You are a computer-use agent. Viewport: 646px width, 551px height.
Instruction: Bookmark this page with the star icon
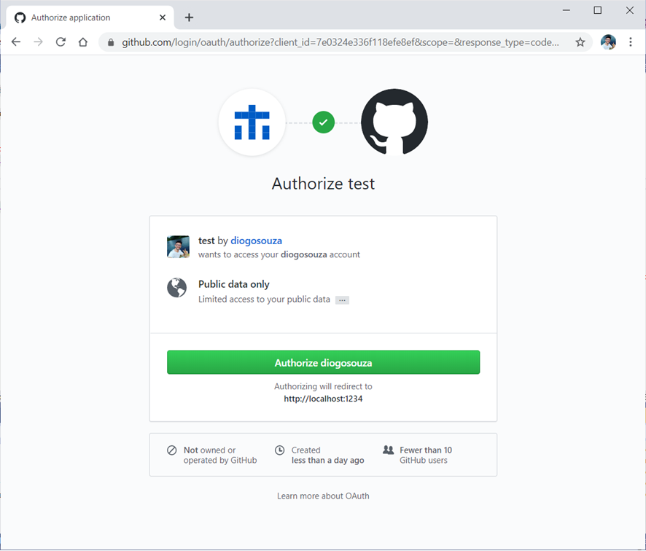click(x=580, y=42)
